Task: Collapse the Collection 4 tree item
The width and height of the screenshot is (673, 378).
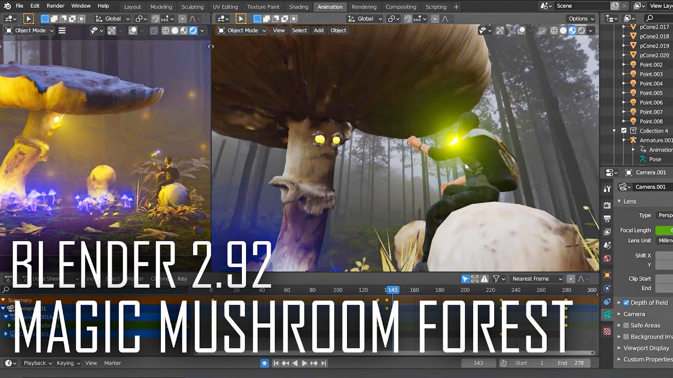Action: [x=614, y=131]
